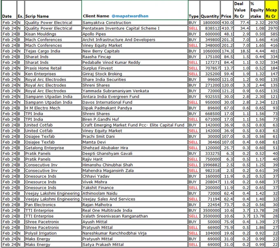Select the Mcap 401 cell

271,51
